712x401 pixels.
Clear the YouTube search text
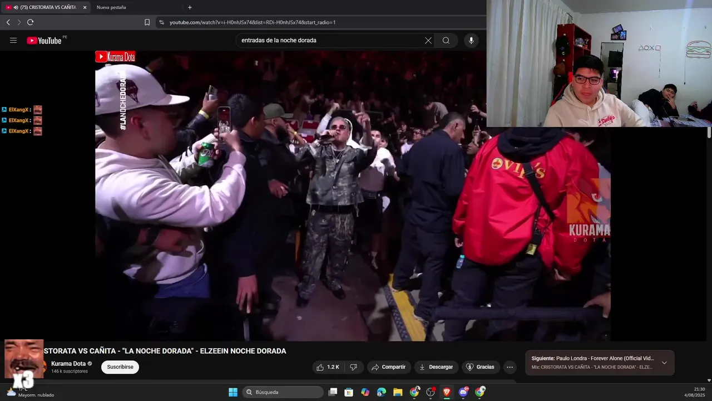(x=428, y=40)
